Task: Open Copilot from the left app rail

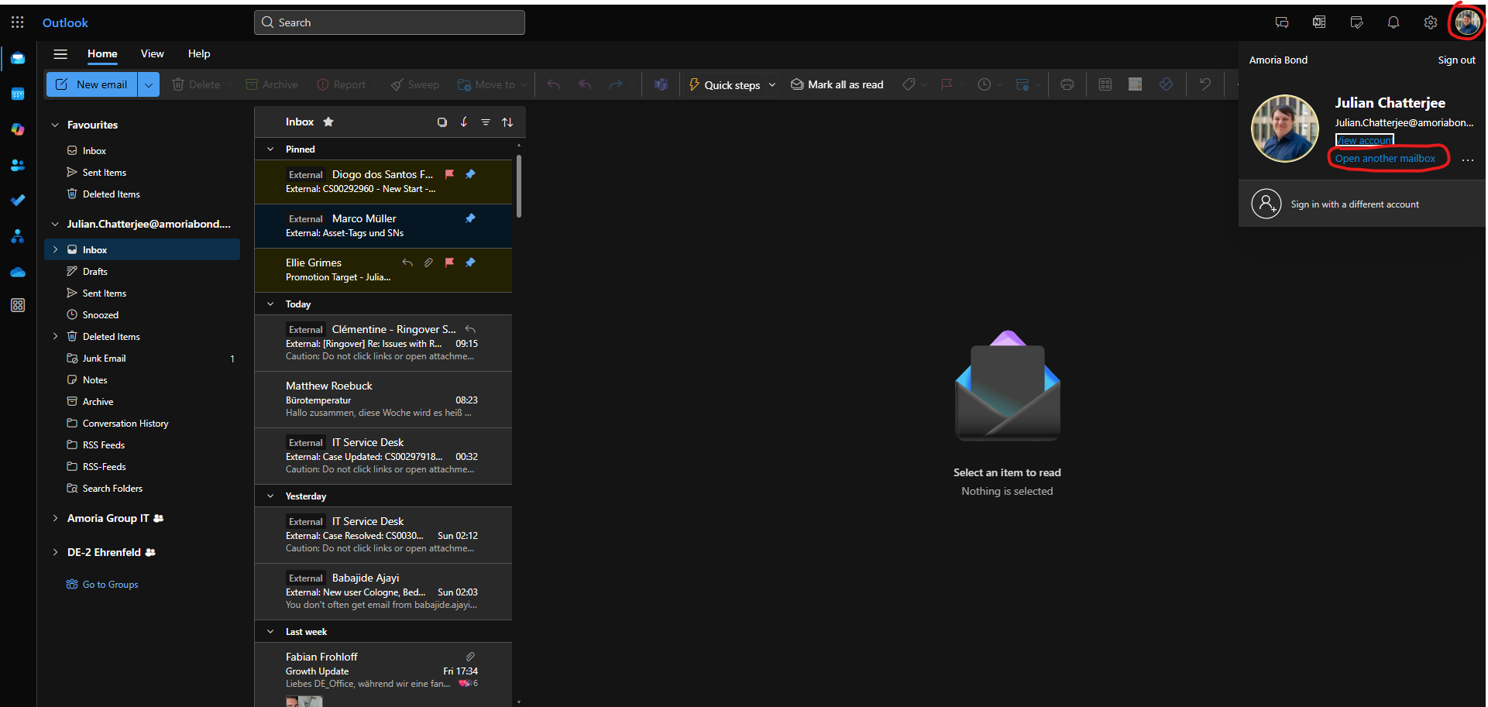Action: point(18,129)
